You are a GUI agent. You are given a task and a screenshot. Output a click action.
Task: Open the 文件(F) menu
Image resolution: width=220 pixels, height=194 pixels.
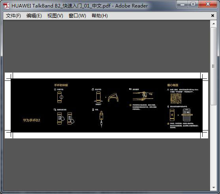coord(13,16)
